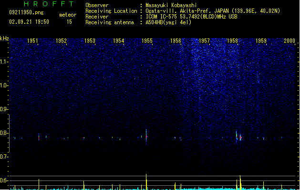Click the A504HB(yagi 4el) antenna text
The image size is (300, 190).
pyautogui.click(x=168, y=22)
